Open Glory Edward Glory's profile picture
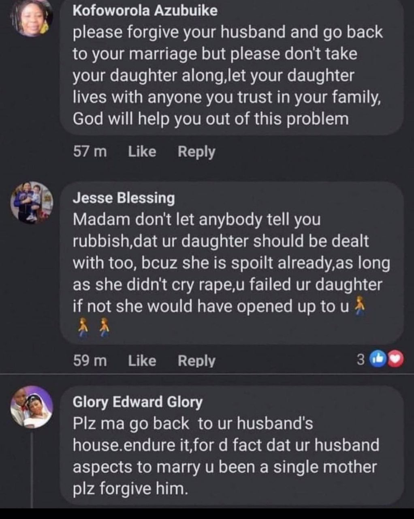 pyautogui.click(x=32, y=407)
